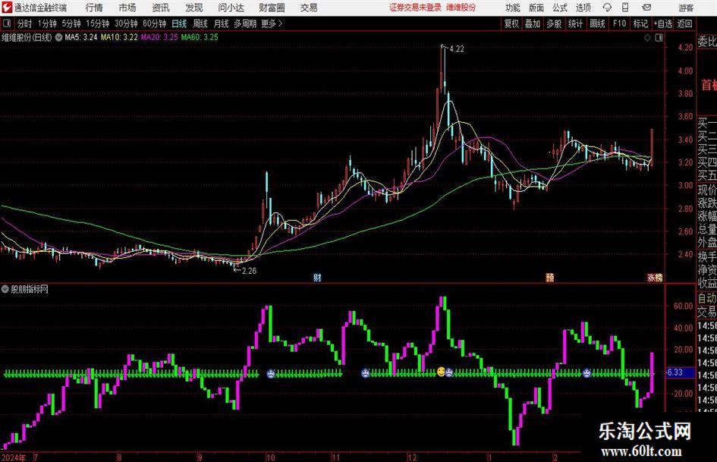Click the 游客 guest account

[686, 8]
